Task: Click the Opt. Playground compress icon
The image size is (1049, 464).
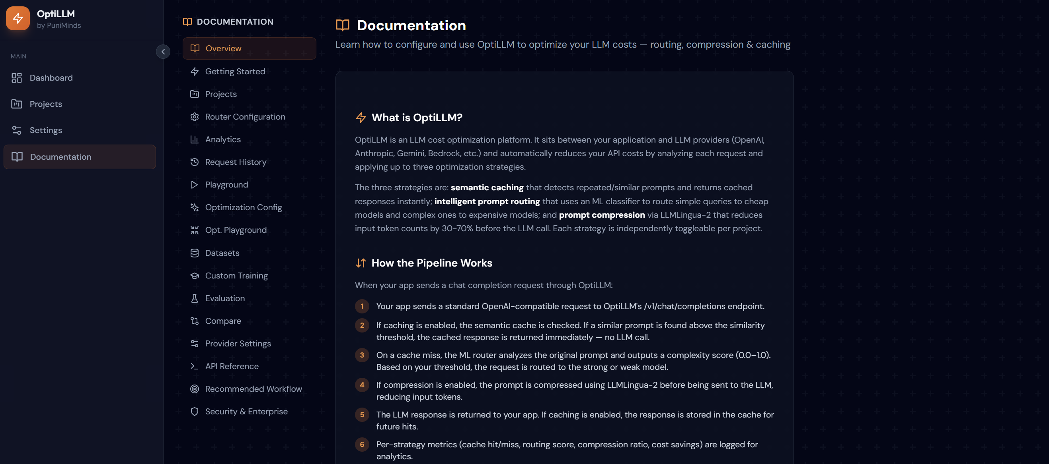Action: click(x=195, y=230)
